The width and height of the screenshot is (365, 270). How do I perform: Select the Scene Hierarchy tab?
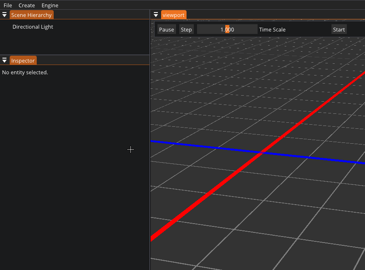pyautogui.click(x=31, y=15)
